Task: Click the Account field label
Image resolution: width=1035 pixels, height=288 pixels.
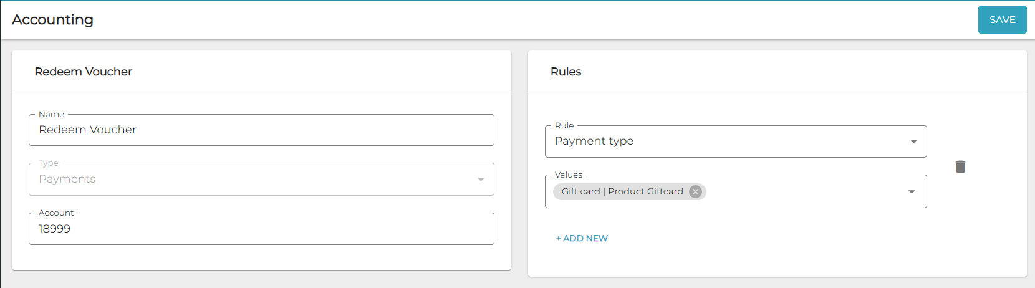Action: [56, 213]
